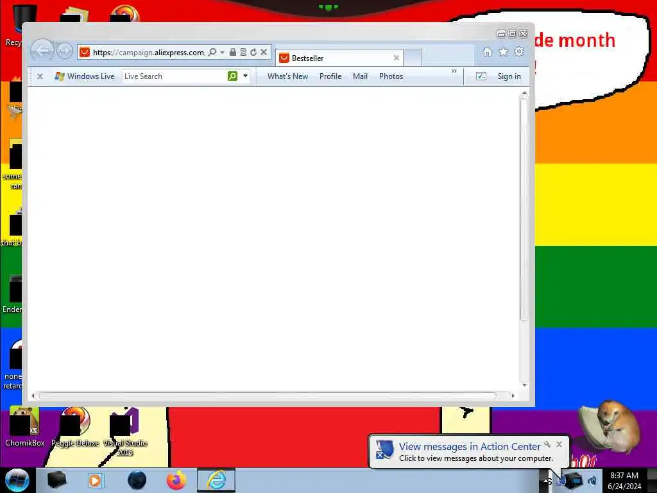The image size is (657, 493).
Task: Show hidden tray icons arrow
Action: pyautogui.click(x=546, y=481)
